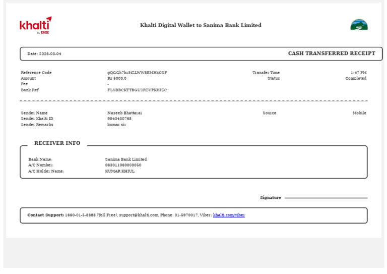Click the 'Sender Name' label
Screen dimensions: 387x274
(x=34, y=113)
